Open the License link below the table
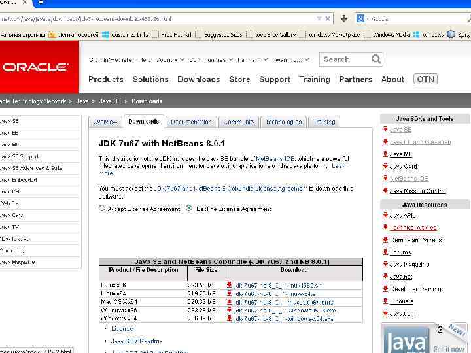Viewport: 471px width, 353px height. tap(122, 329)
